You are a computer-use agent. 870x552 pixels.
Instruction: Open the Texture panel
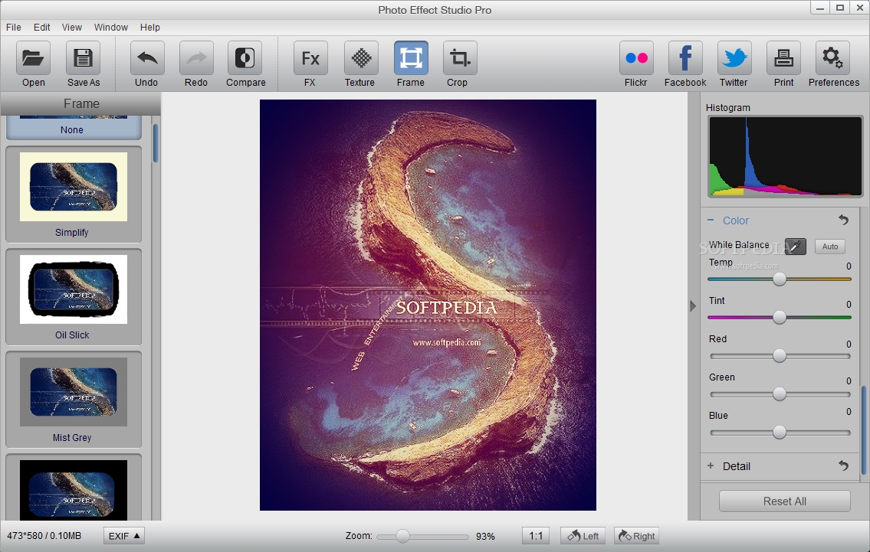click(361, 57)
